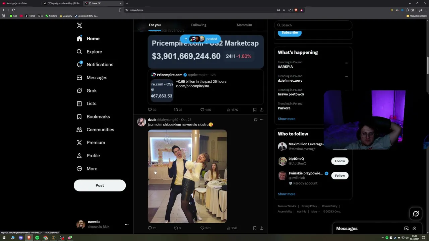Go to Home in the sidebar

tap(88, 38)
